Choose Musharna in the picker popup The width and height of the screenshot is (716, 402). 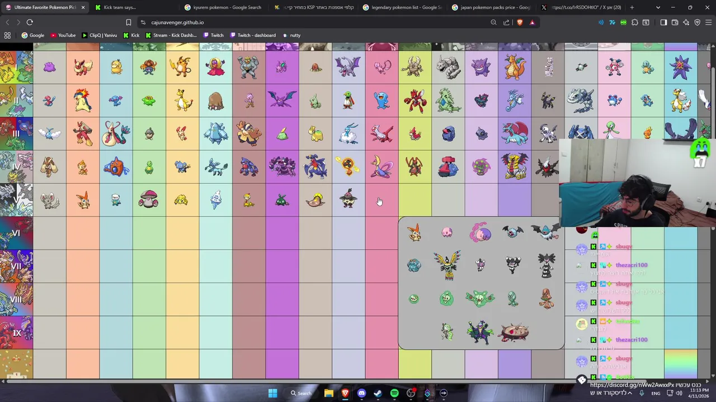point(480,232)
